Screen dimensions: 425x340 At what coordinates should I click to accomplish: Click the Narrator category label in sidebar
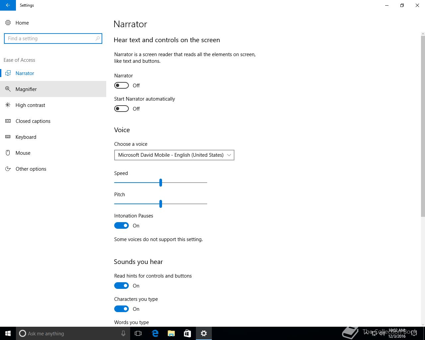[25, 73]
